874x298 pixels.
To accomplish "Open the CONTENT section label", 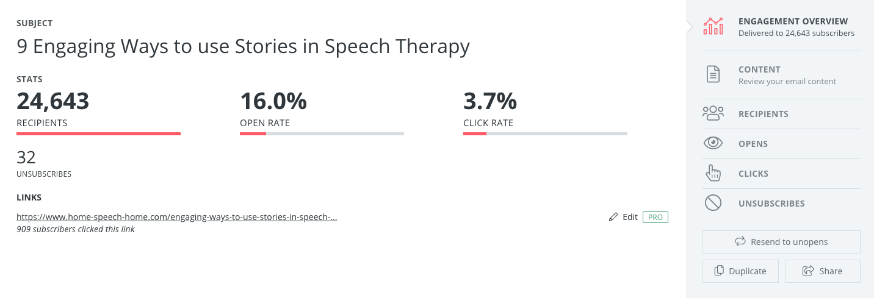I will click(x=759, y=69).
